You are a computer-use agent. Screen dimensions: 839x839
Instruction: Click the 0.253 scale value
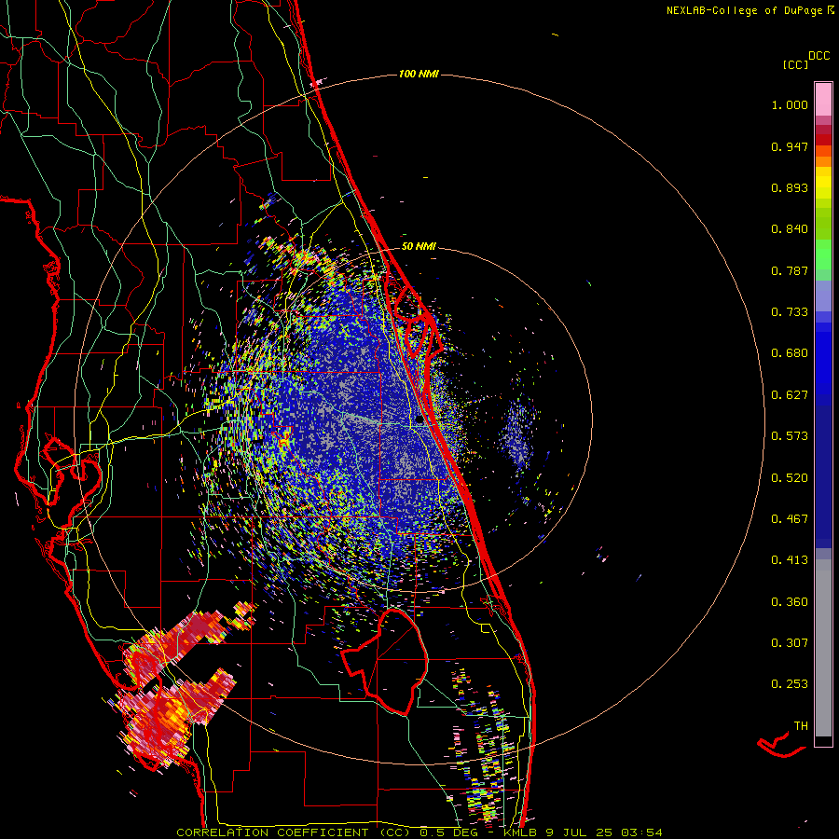point(790,684)
